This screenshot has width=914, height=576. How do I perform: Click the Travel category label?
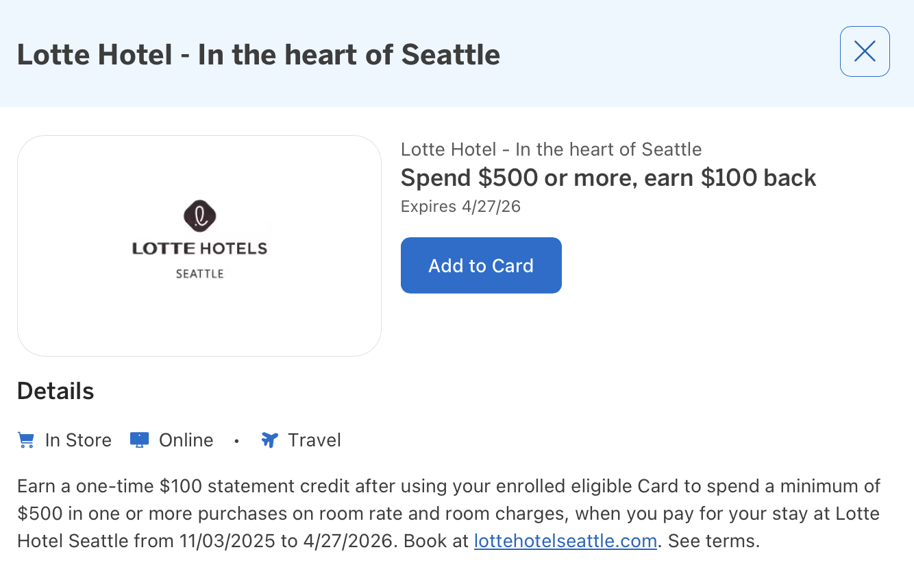click(315, 440)
